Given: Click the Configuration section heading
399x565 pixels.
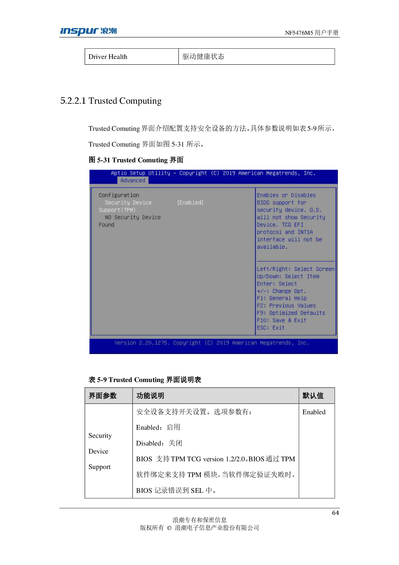Looking at the screenshot, I should coord(119,195).
